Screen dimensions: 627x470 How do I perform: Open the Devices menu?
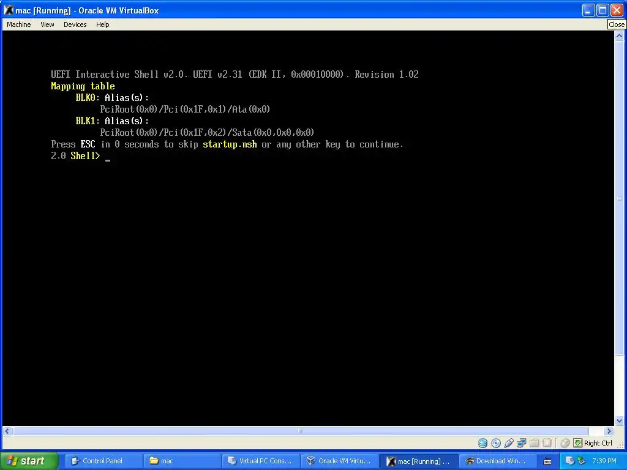(75, 24)
